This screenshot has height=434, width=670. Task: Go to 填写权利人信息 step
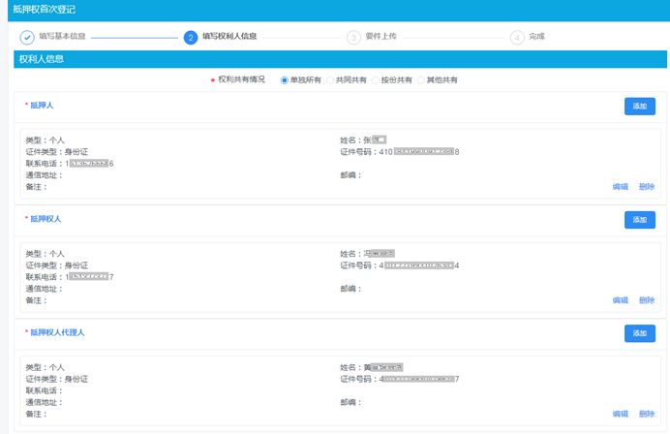coord(229,37)
